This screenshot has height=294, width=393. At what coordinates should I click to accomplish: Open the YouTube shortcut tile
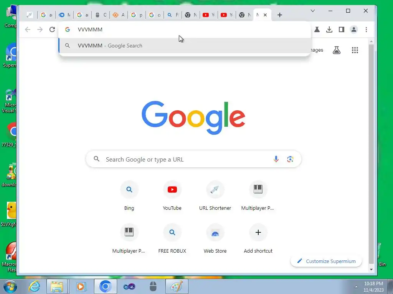(172, 196)
